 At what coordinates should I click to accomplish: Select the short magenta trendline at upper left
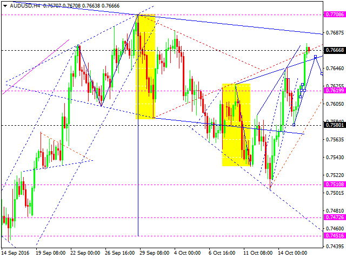[x=36, y=67]
